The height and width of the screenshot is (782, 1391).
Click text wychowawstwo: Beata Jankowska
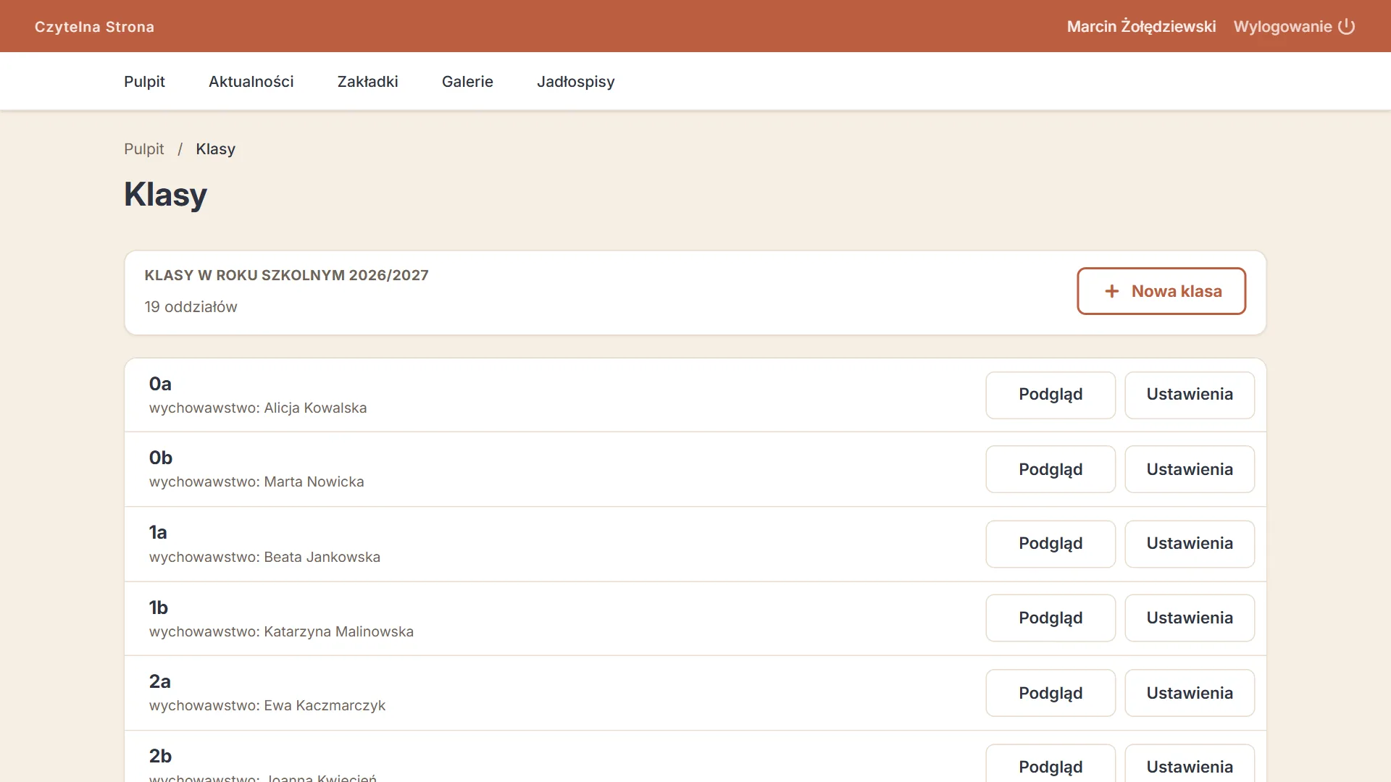point(264,558)
